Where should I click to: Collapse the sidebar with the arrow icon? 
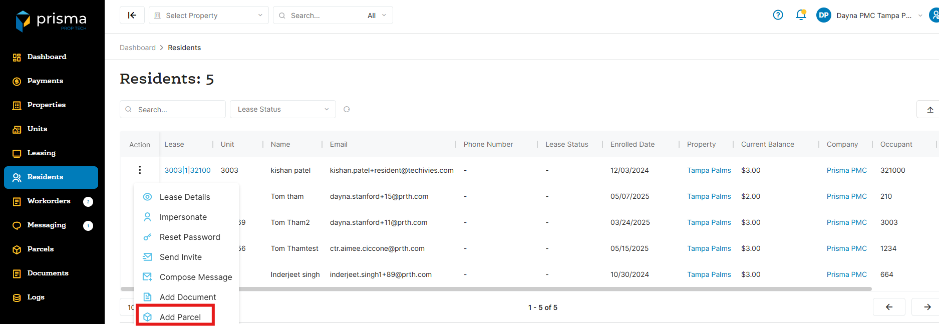(132, 15)
